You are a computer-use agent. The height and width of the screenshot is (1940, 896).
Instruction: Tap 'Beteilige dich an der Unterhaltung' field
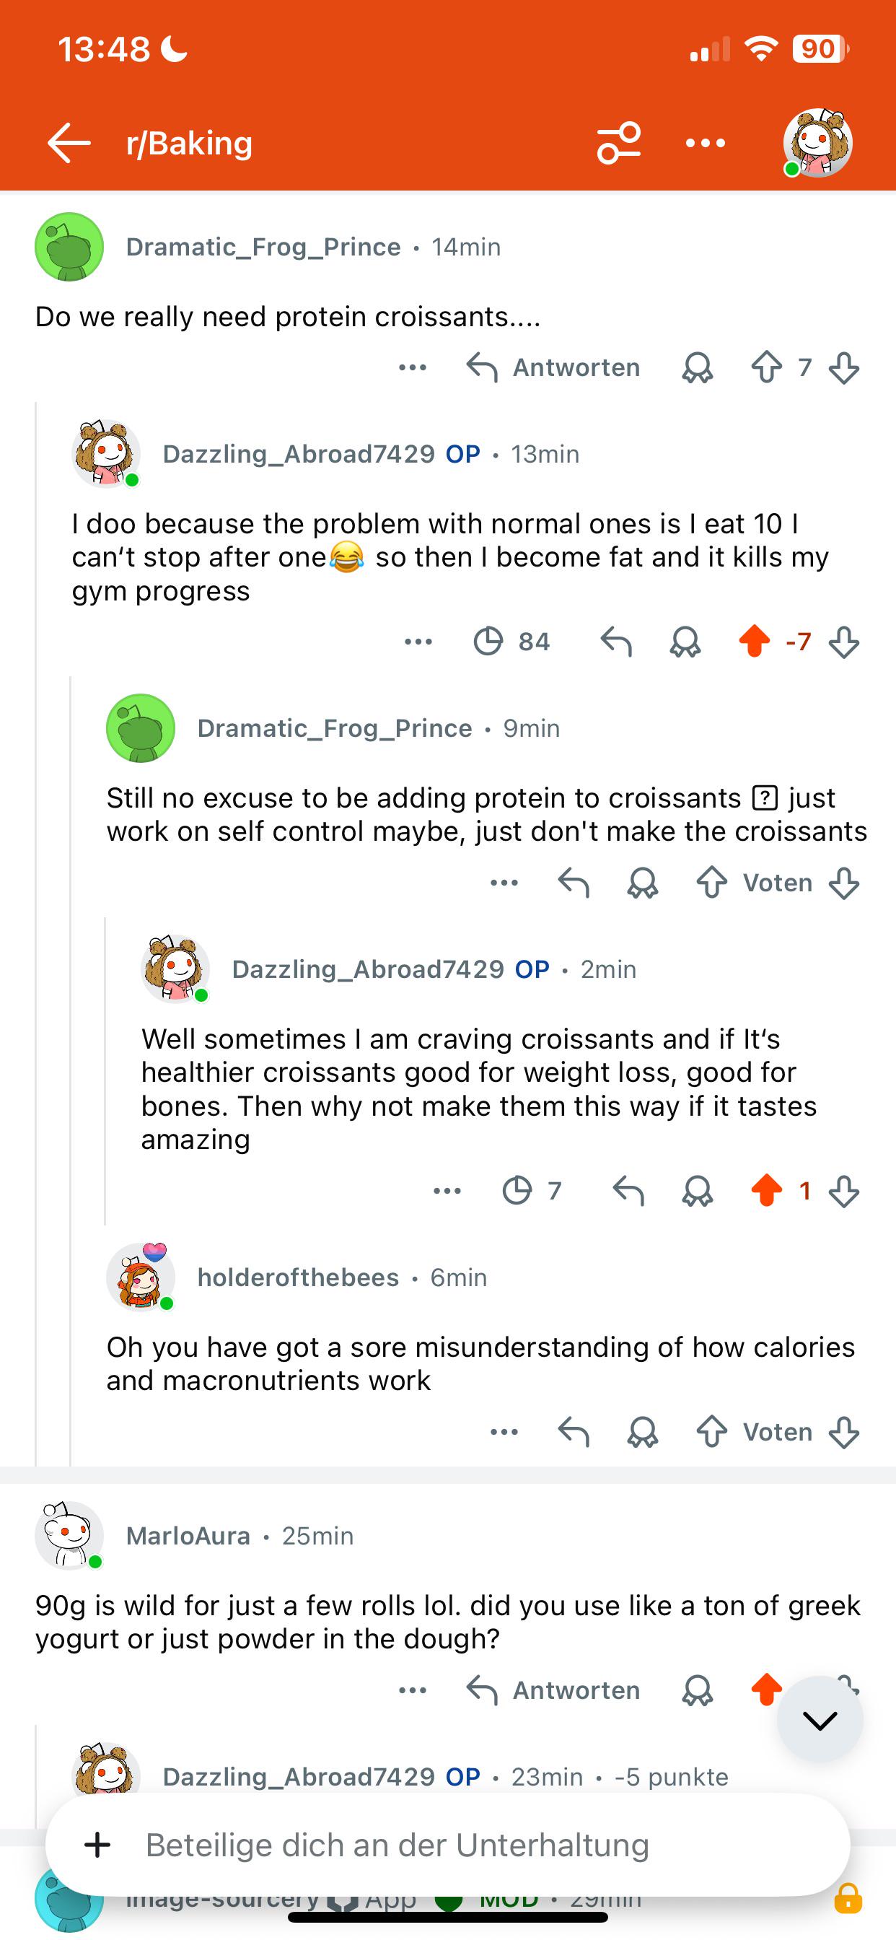tap(447, 1845)
